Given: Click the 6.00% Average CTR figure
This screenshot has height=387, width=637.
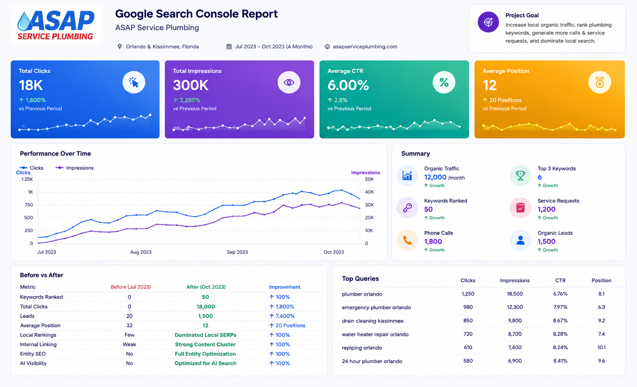Looking at the screenshot, I should pos(348,85).
